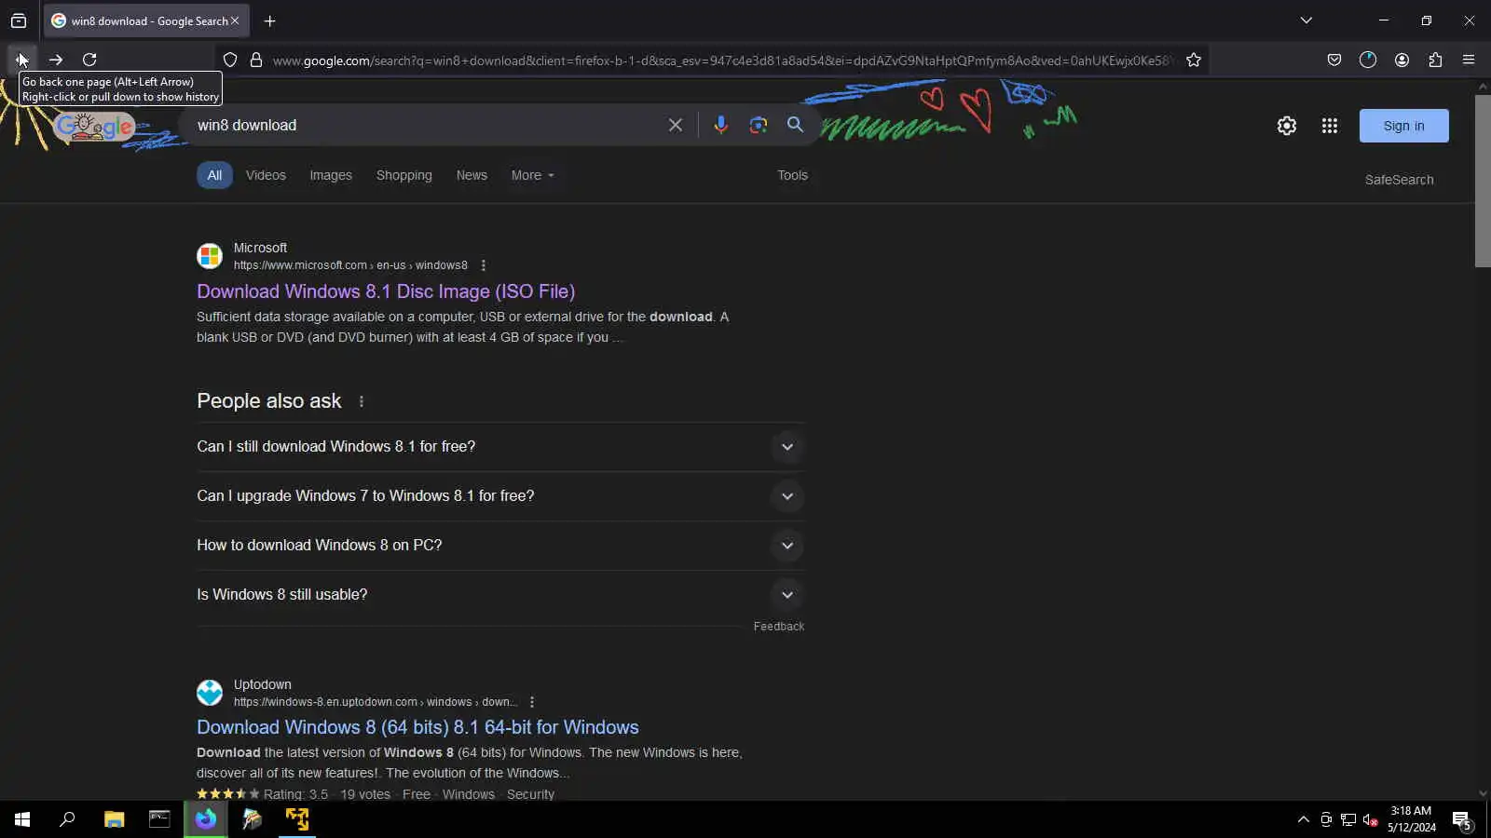Click the Sign in button

click(1403, 126)
